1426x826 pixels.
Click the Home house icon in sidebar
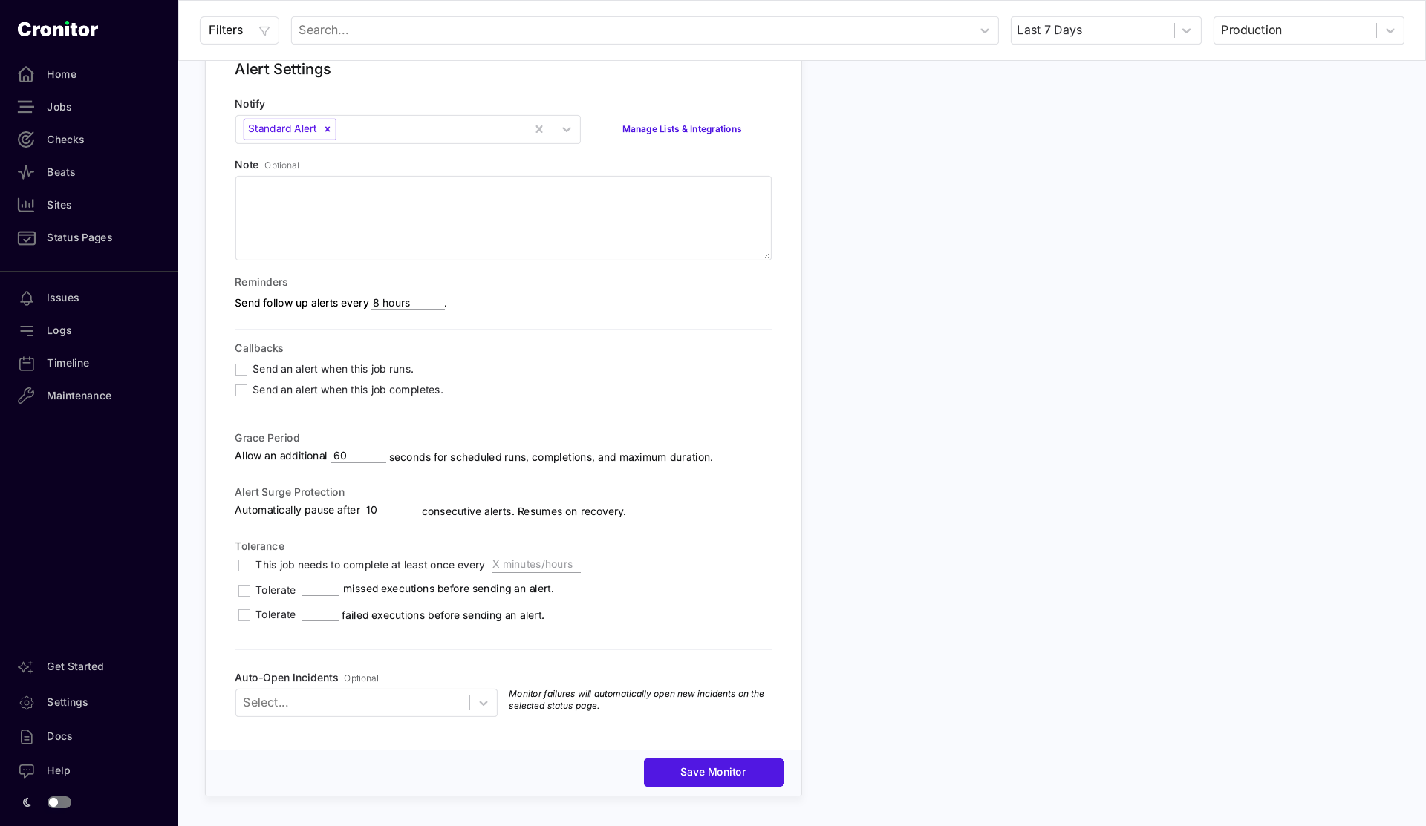coord(26,74)
